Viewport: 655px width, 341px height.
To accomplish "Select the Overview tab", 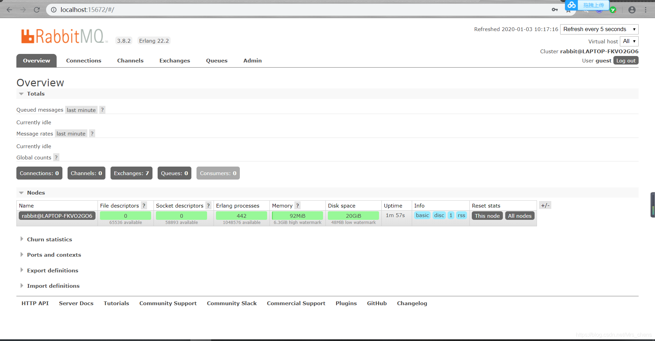I will coord(37,61).
